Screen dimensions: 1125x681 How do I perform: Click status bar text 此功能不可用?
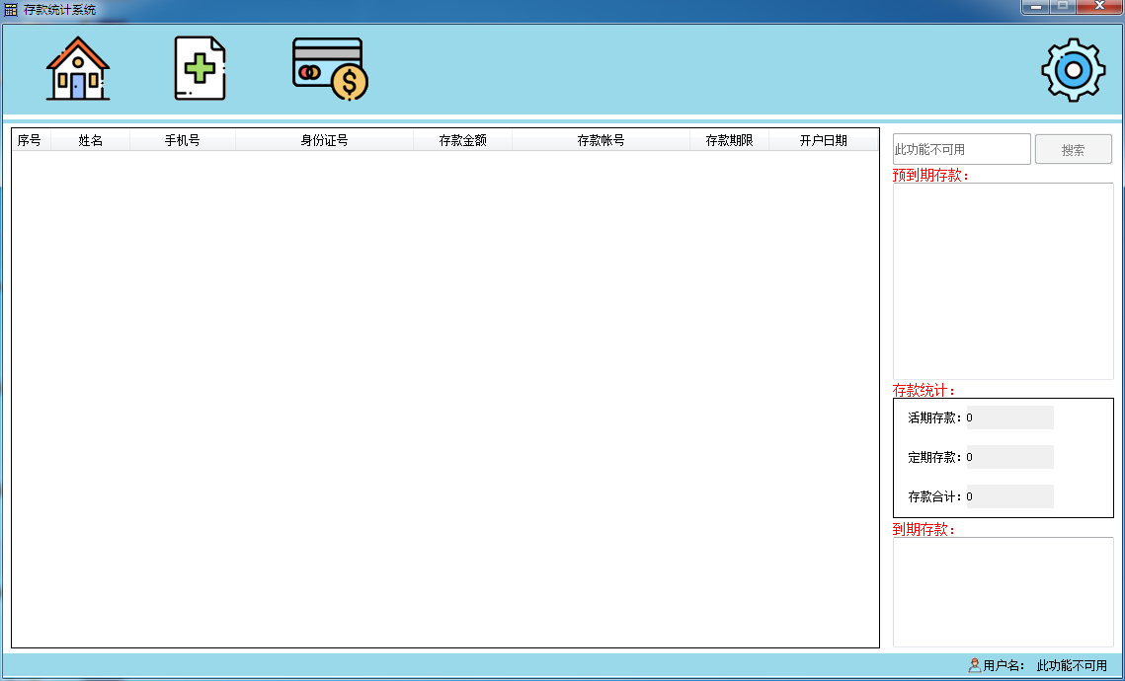point(1072,665)
